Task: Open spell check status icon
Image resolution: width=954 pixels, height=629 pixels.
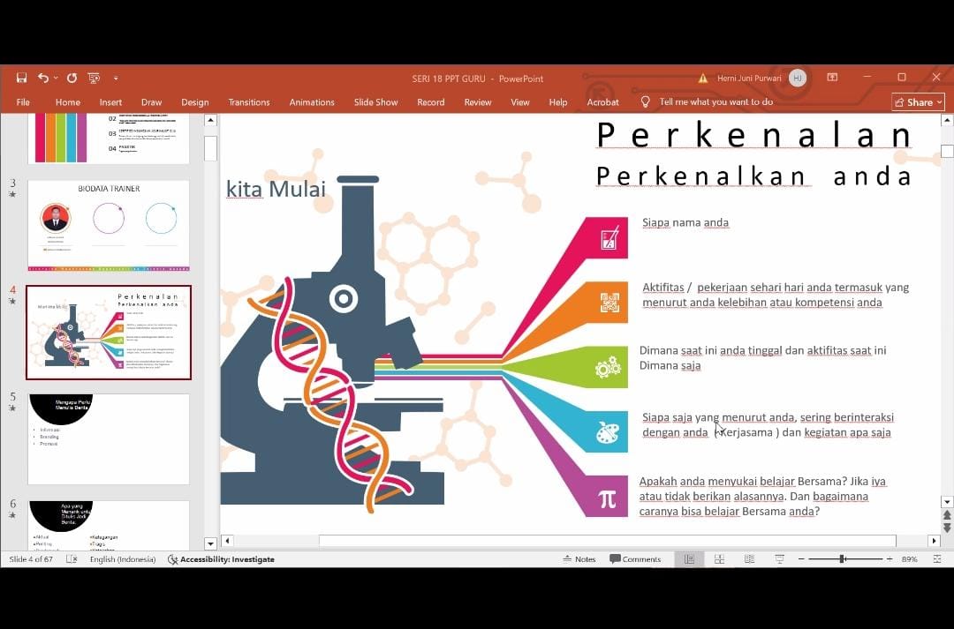Action: point(72,559)
